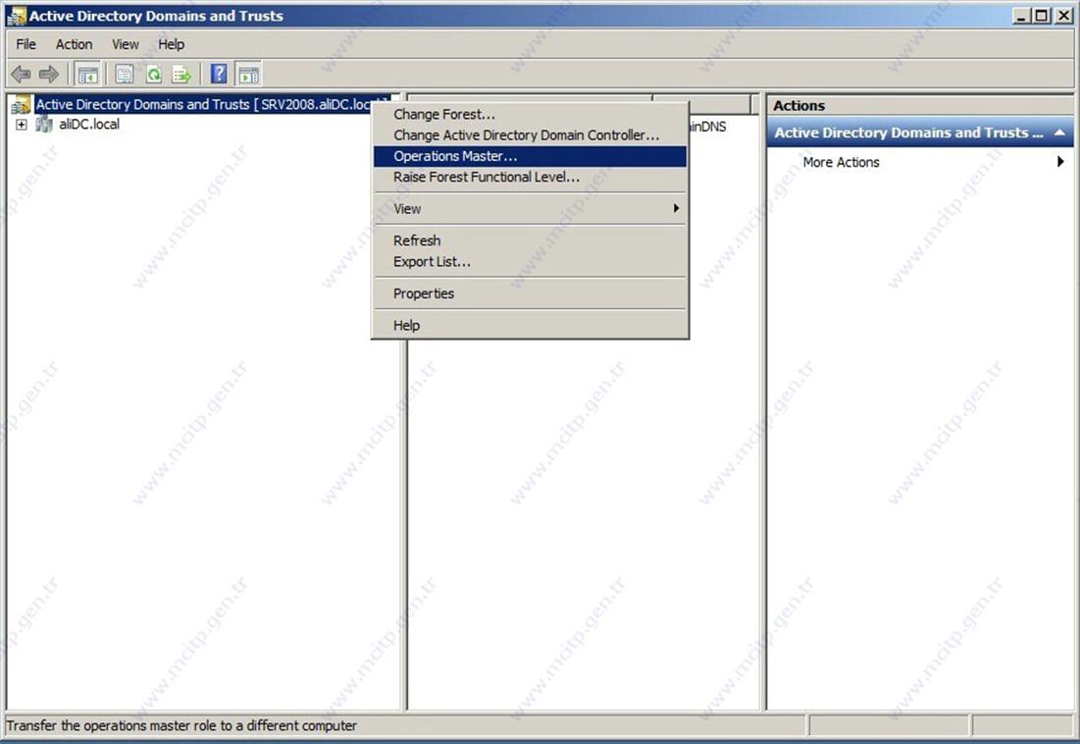1080x744 pixels.
Task: Open the View menu in the menu bar
Action: (x=126, y=44)
